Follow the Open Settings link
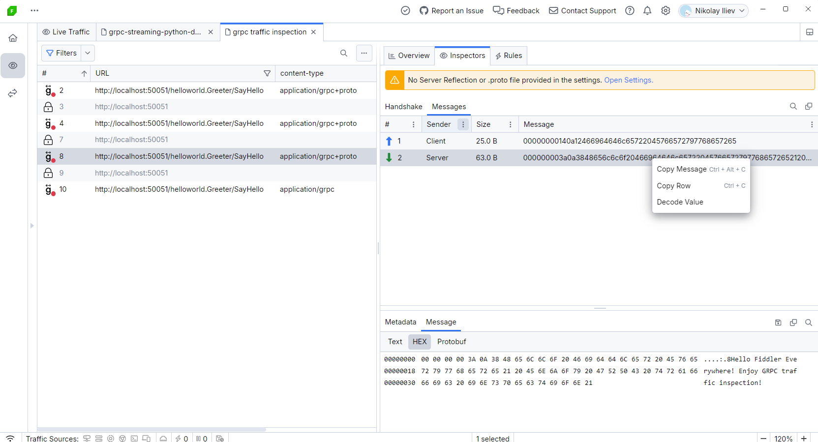Image resolution: width=818 pixels, height=442 pixels. coord(628,80)
